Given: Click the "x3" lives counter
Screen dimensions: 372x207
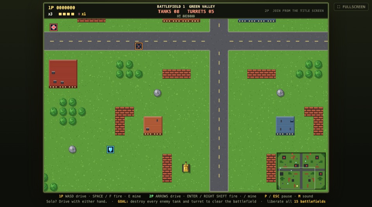Looking at the screenshot, I should pos(50,14).
